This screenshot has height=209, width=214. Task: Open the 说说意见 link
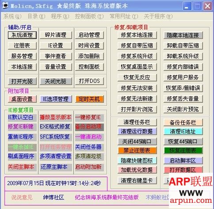pos(22,197)
